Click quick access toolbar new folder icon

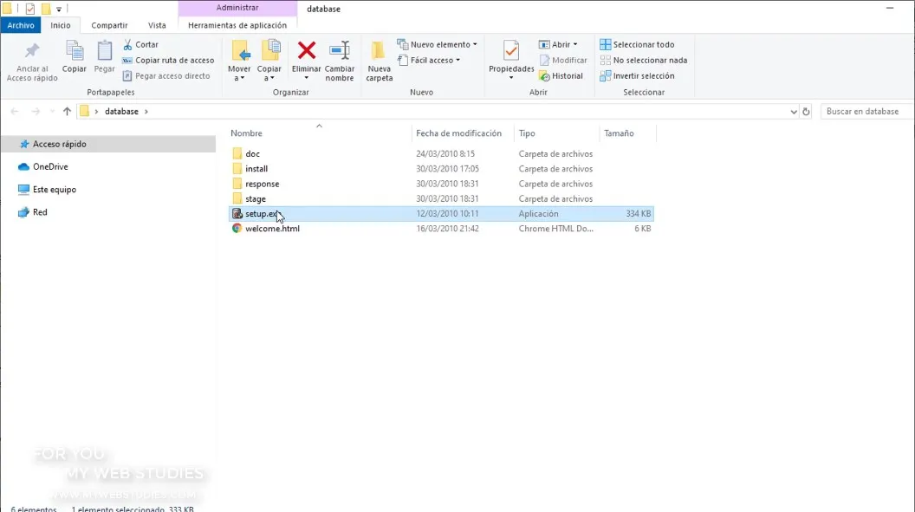pos(46,9)
